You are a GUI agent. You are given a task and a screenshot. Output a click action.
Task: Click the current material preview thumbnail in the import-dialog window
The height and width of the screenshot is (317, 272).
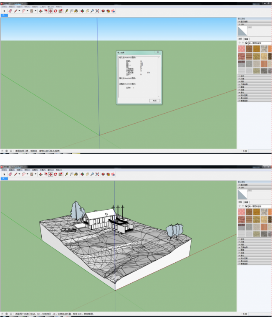[x=242, y=31]
